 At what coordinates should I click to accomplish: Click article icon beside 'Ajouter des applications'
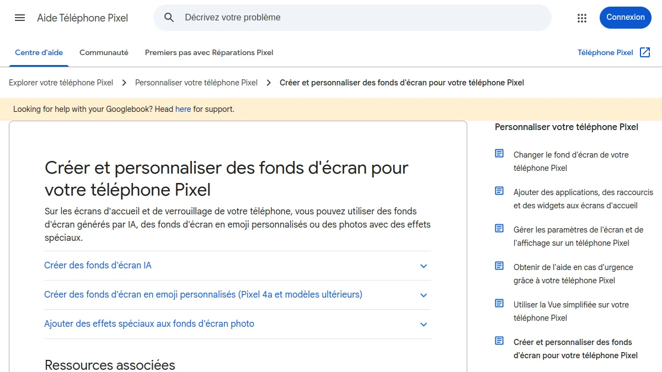click(499, 191)
